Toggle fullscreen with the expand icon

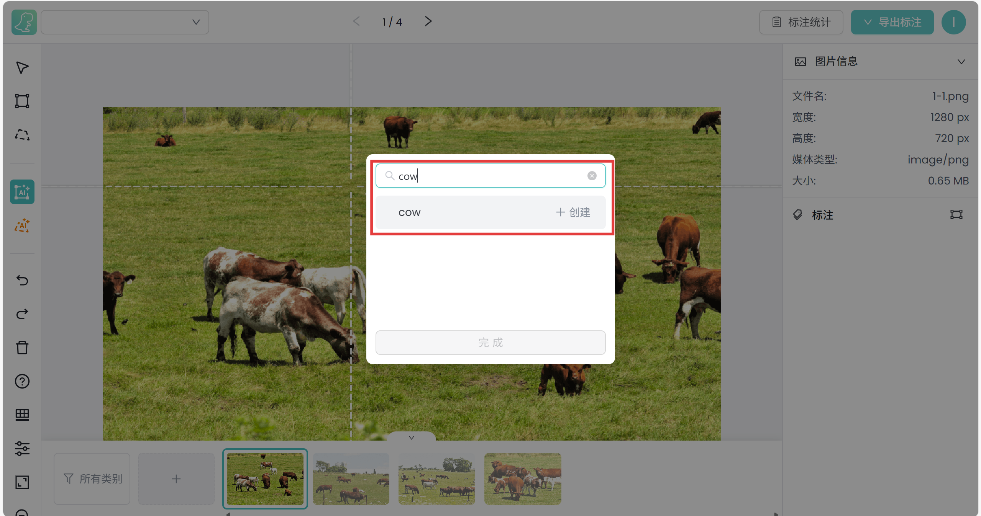[22, 482]
